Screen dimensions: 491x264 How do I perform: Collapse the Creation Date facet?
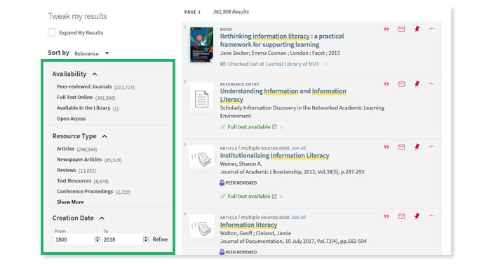[102, 218]
